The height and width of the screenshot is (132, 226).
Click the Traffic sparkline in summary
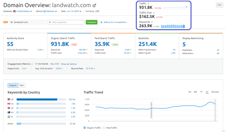coord(175,8)
